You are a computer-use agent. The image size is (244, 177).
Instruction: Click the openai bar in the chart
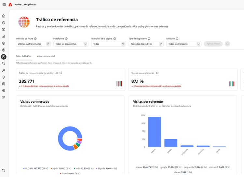[x=155, y=132]
